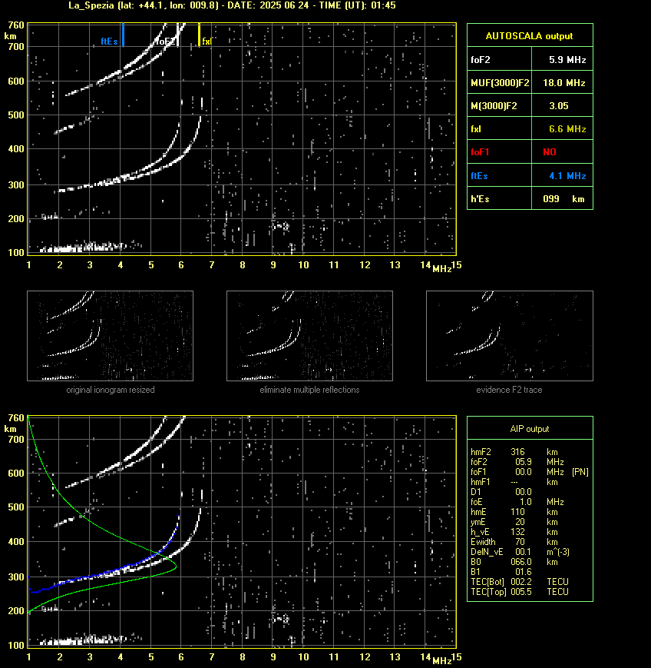Image resolution: width=651 pixels, height=668 pixels.
Task: Click the M(3000)F2 value '3.05'
Action: tap(559, 105)
